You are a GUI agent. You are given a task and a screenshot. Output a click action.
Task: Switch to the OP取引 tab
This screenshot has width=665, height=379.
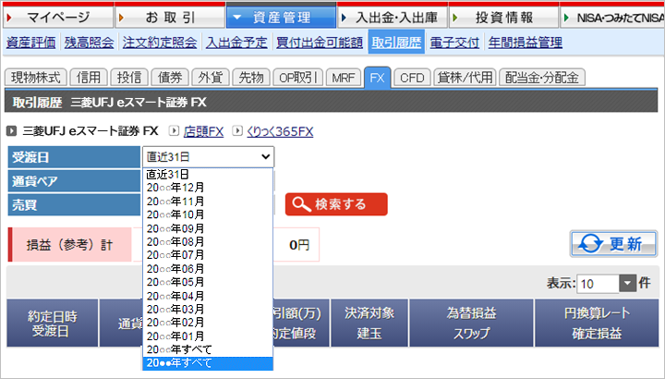pyautogui.click(x=297, y=78)
